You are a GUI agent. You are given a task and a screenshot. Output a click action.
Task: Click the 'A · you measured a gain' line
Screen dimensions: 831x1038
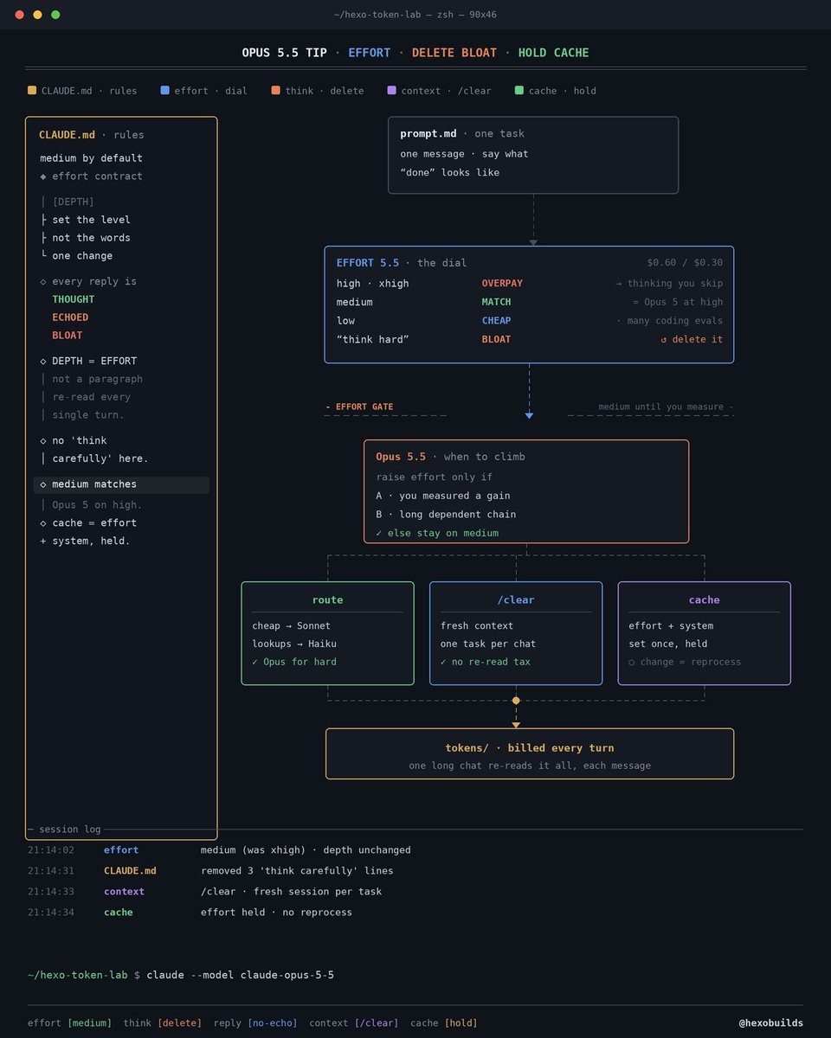(443, 496)
